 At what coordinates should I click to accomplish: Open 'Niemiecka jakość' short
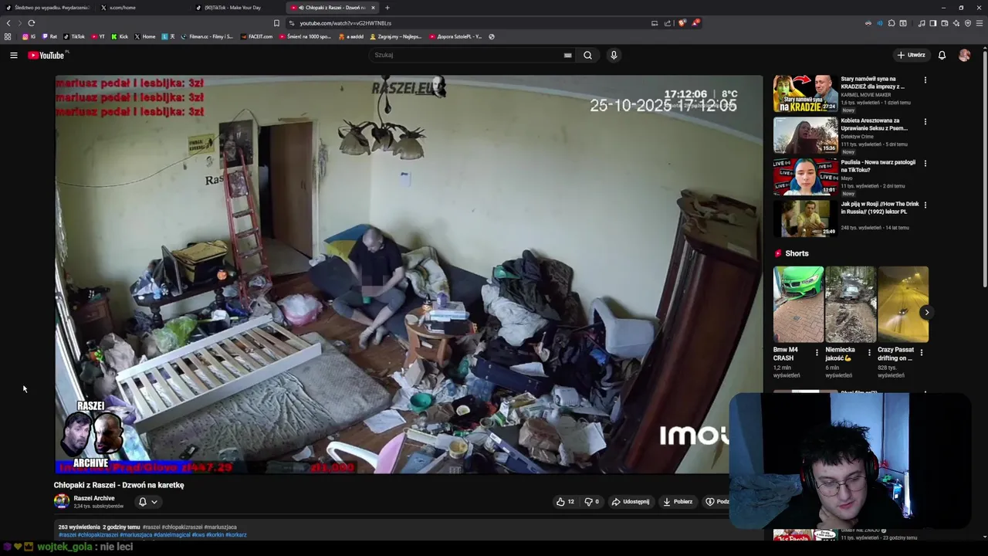coord(851,304)
